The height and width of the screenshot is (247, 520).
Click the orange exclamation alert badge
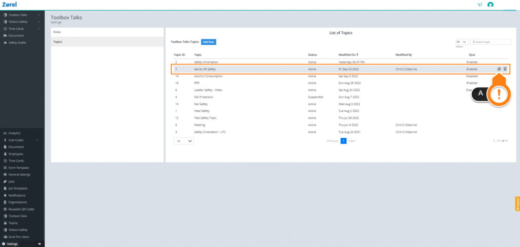[499, 95]
